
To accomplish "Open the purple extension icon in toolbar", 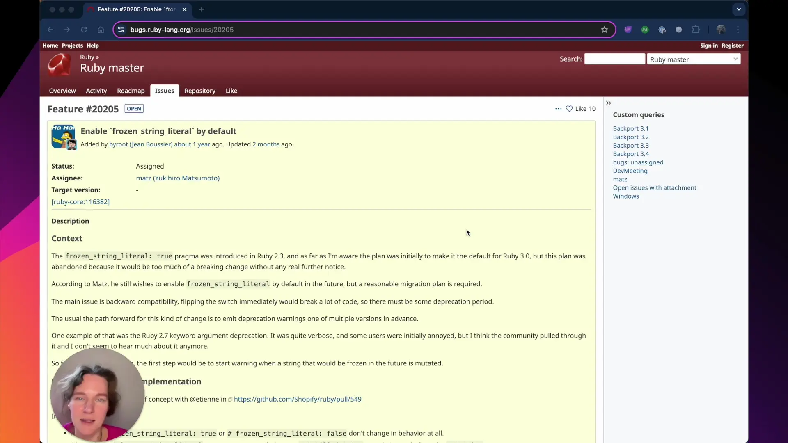I will point(628,30).
